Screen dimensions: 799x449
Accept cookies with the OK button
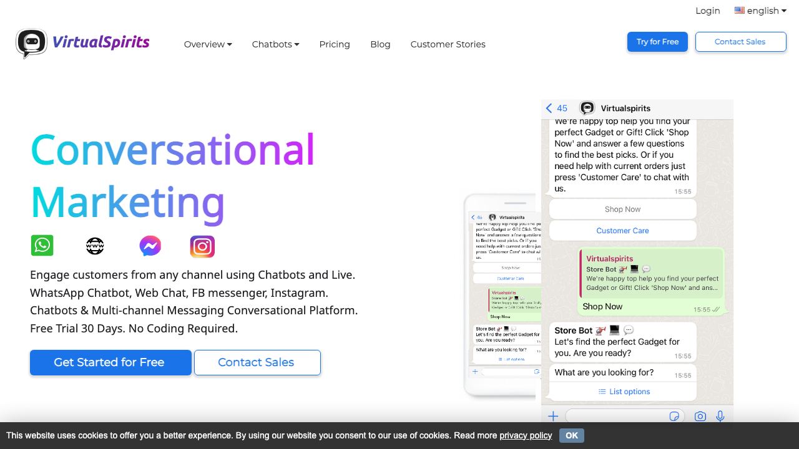pyautogui.click(x=572, y=435)
